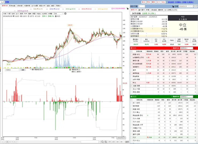The image size is (198, 144).
Task: Uncheck the ticked broker row with 11 張
Action: pyautogui.click(x=131, y=86)
